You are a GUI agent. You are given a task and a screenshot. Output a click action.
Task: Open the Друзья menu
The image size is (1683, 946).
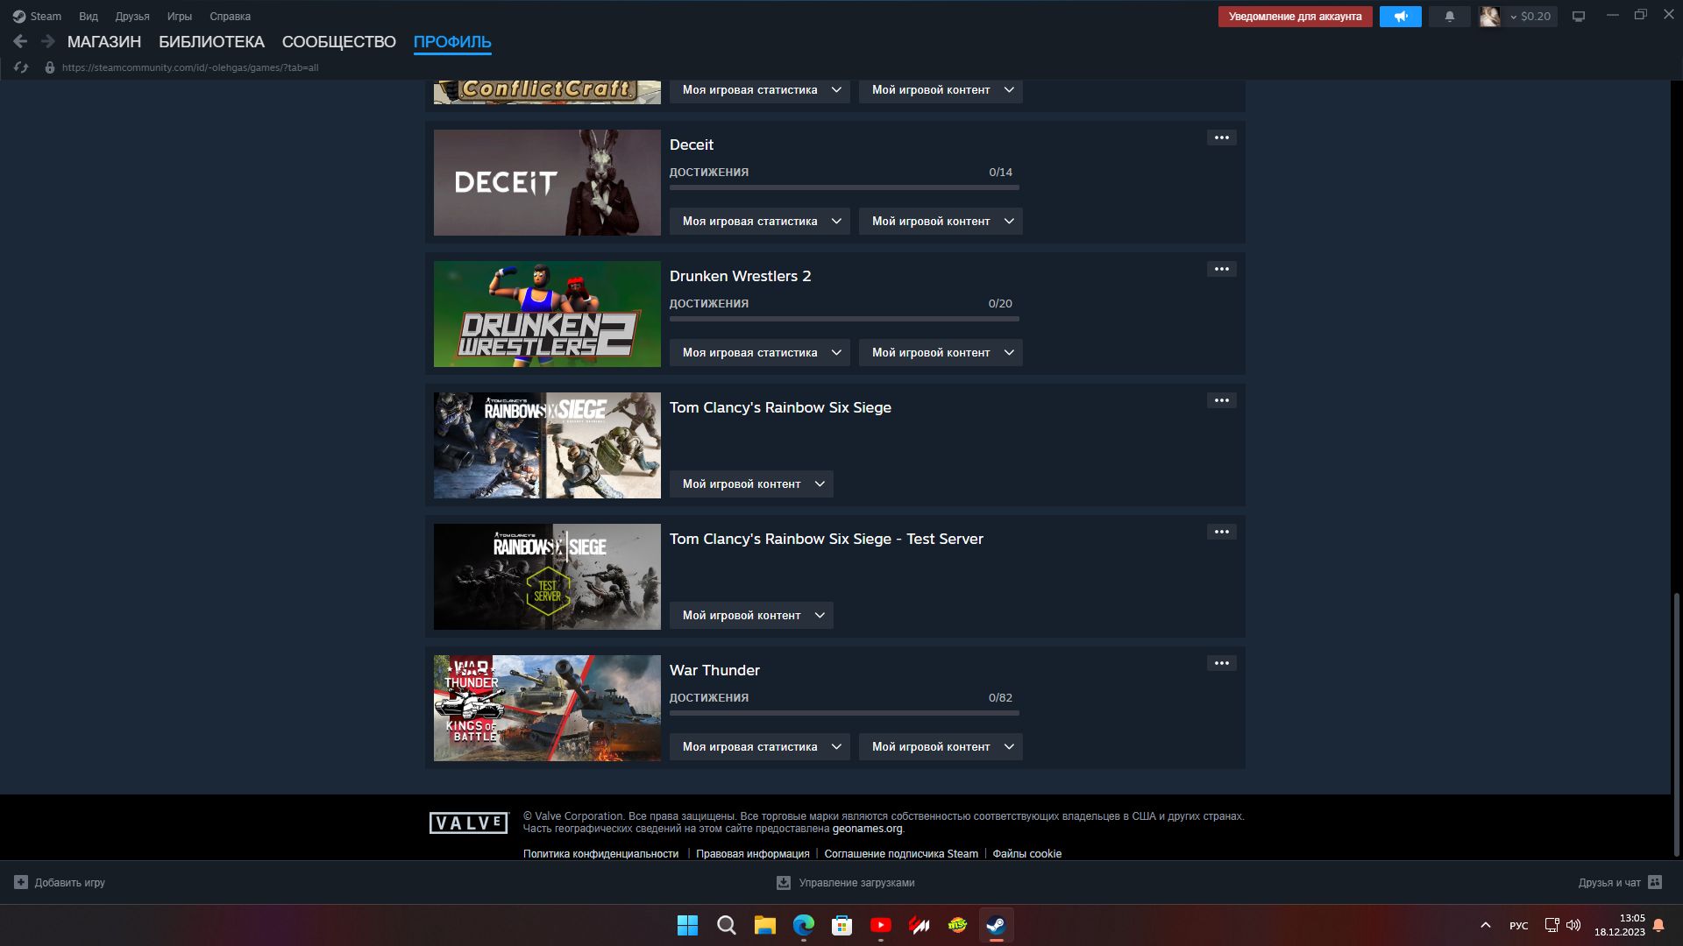point(132,17)
